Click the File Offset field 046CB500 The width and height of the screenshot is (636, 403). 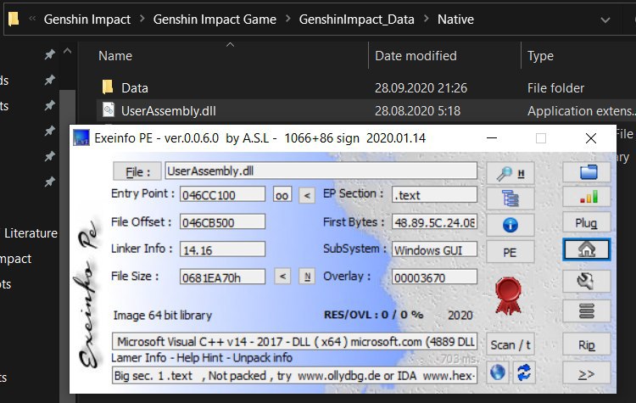222,222
